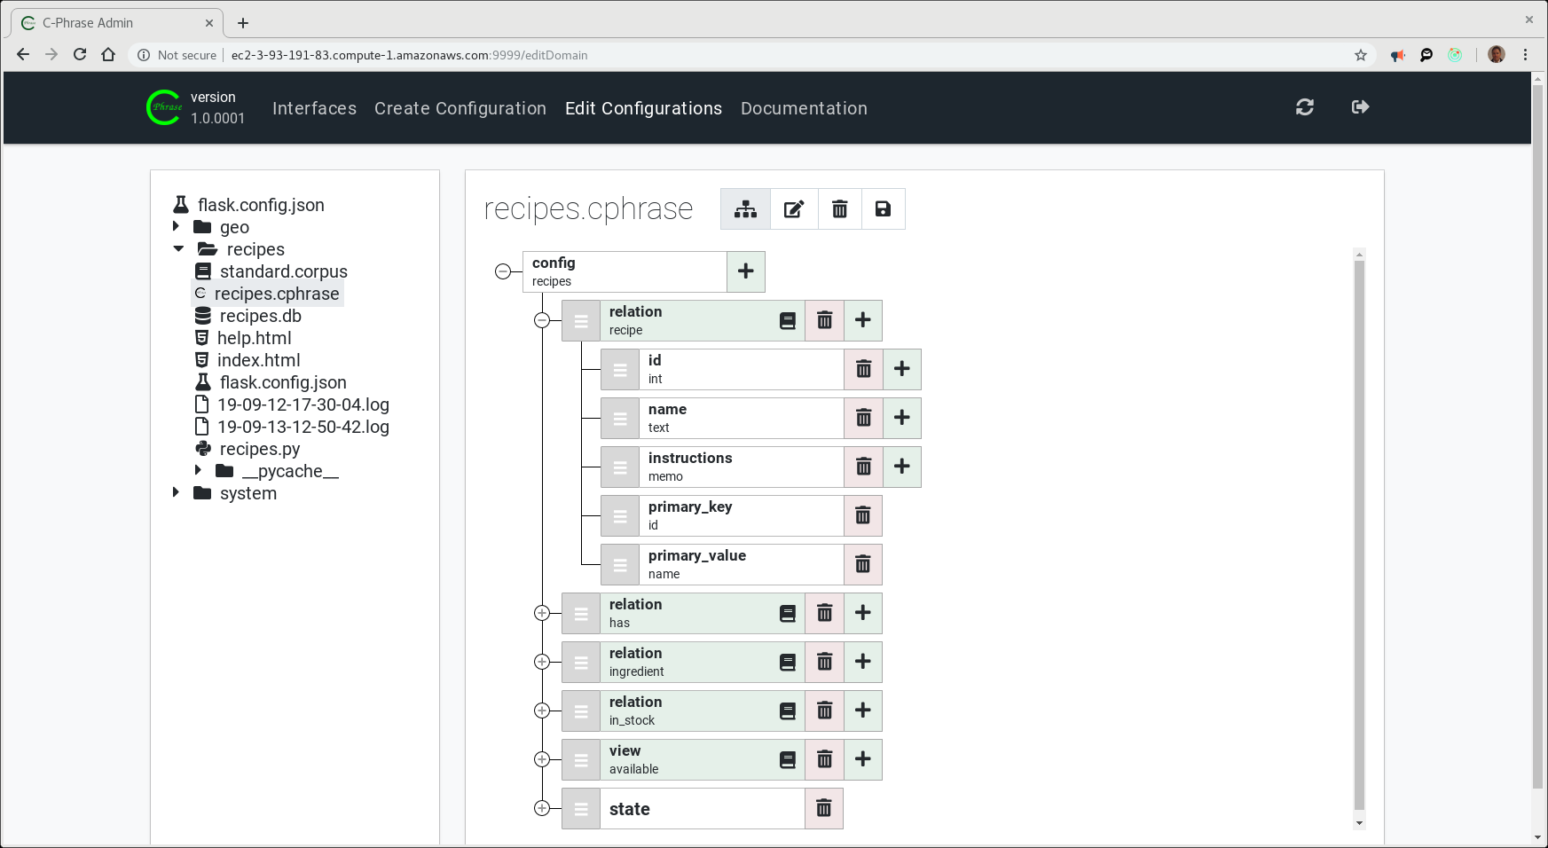Select standard.corpus in the file tree
Viewport: 1548px width, 848px height.
[x=283, y=271]
